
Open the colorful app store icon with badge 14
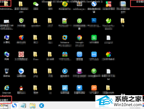[x=109, y=4]
